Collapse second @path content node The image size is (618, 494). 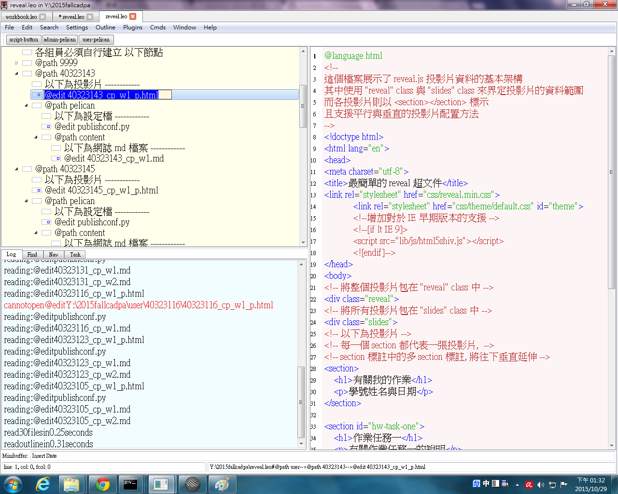point(36,233)
